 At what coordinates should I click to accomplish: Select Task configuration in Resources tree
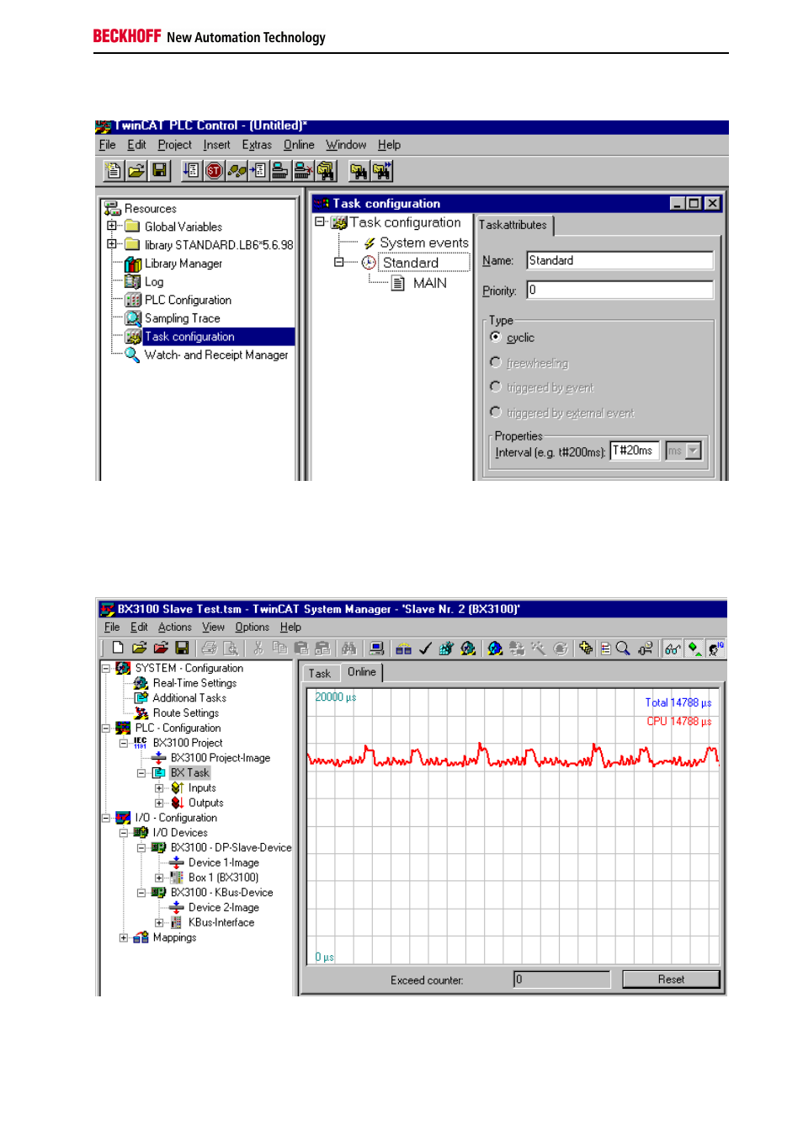(189, 336)
